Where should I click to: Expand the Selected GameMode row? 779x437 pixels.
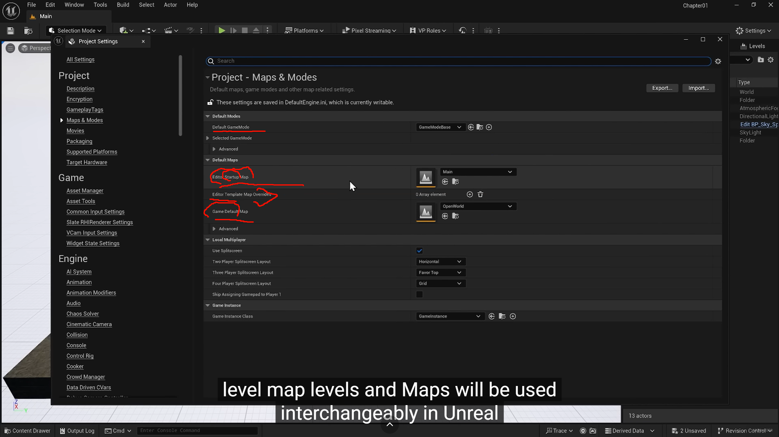[x=208, y=138]
